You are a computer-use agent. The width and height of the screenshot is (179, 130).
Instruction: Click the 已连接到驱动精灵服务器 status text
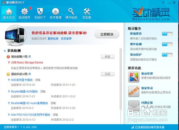pos(150,127)
